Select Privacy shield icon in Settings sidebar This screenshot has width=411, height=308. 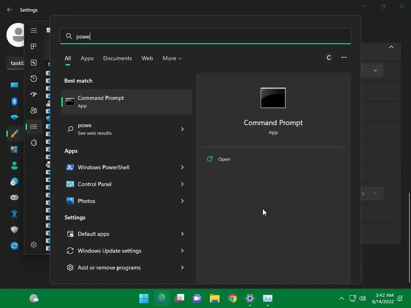(14, 230)
